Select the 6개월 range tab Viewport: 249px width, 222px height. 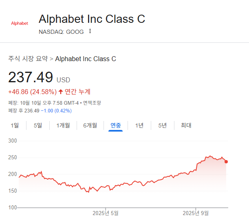tap(90, 125)
